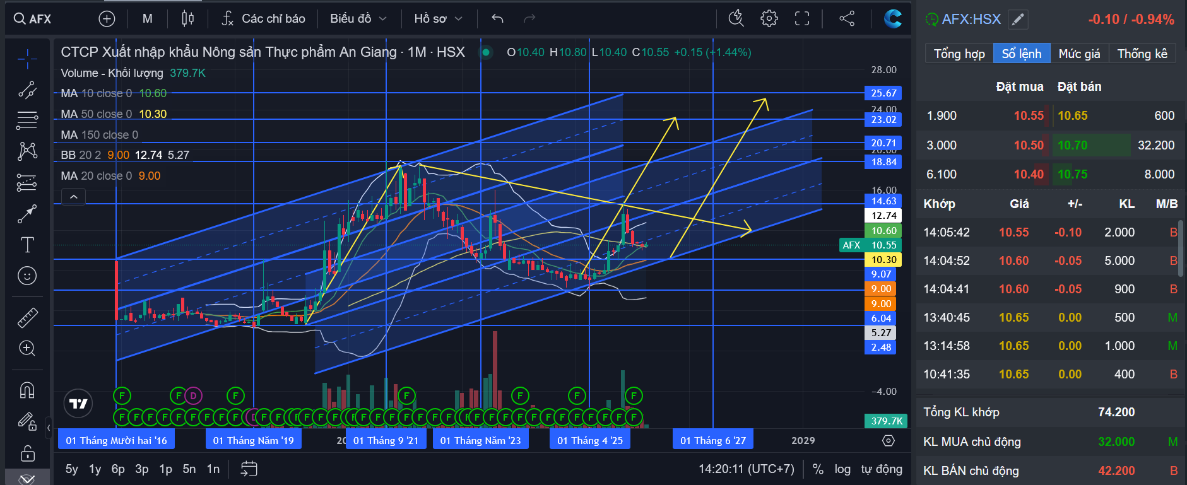Viewport: 1187px width, 485px height.
Task: Click the 01 Tháng Mười hai '16 date label
Action: [x=116, y=440]
